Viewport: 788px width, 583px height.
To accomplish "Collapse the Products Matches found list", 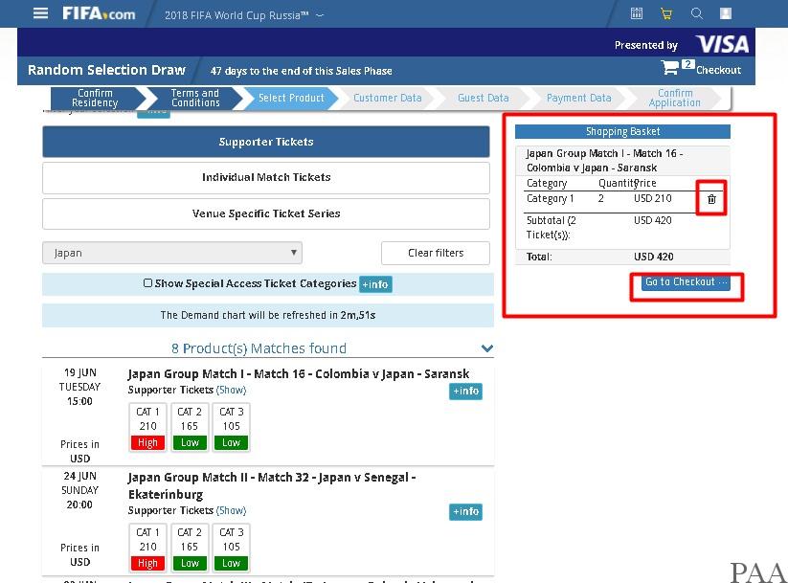I will tap(487, 348).
